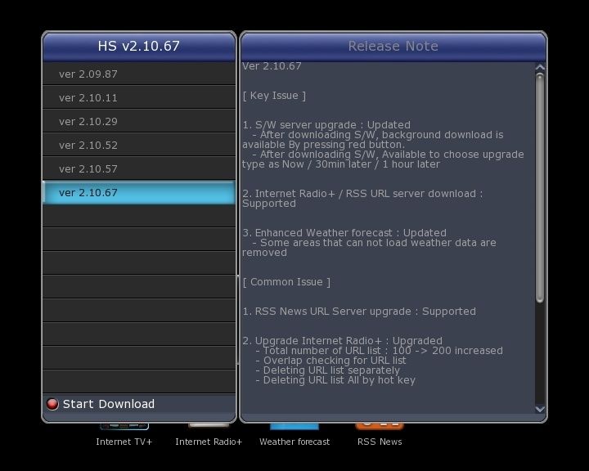The height and width of the screenshot is (471, 589).
Task: Click the release note scroll down arrow
Action: (540, 409)
